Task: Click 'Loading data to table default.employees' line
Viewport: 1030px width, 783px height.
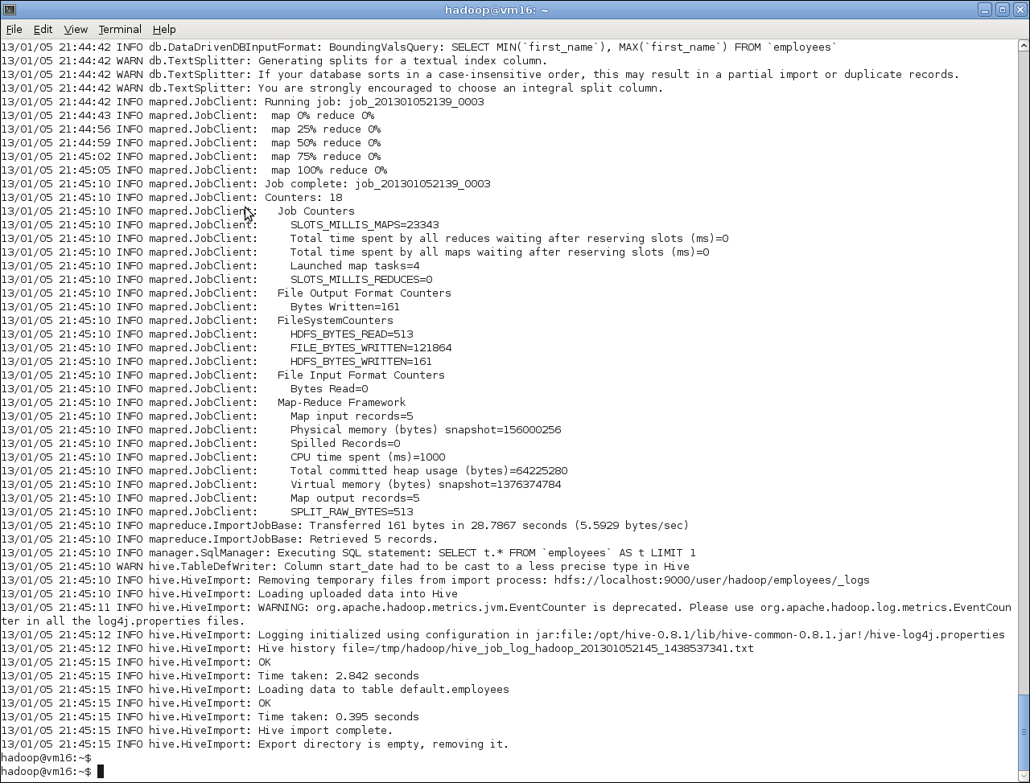Action: [x=384, y=690]
